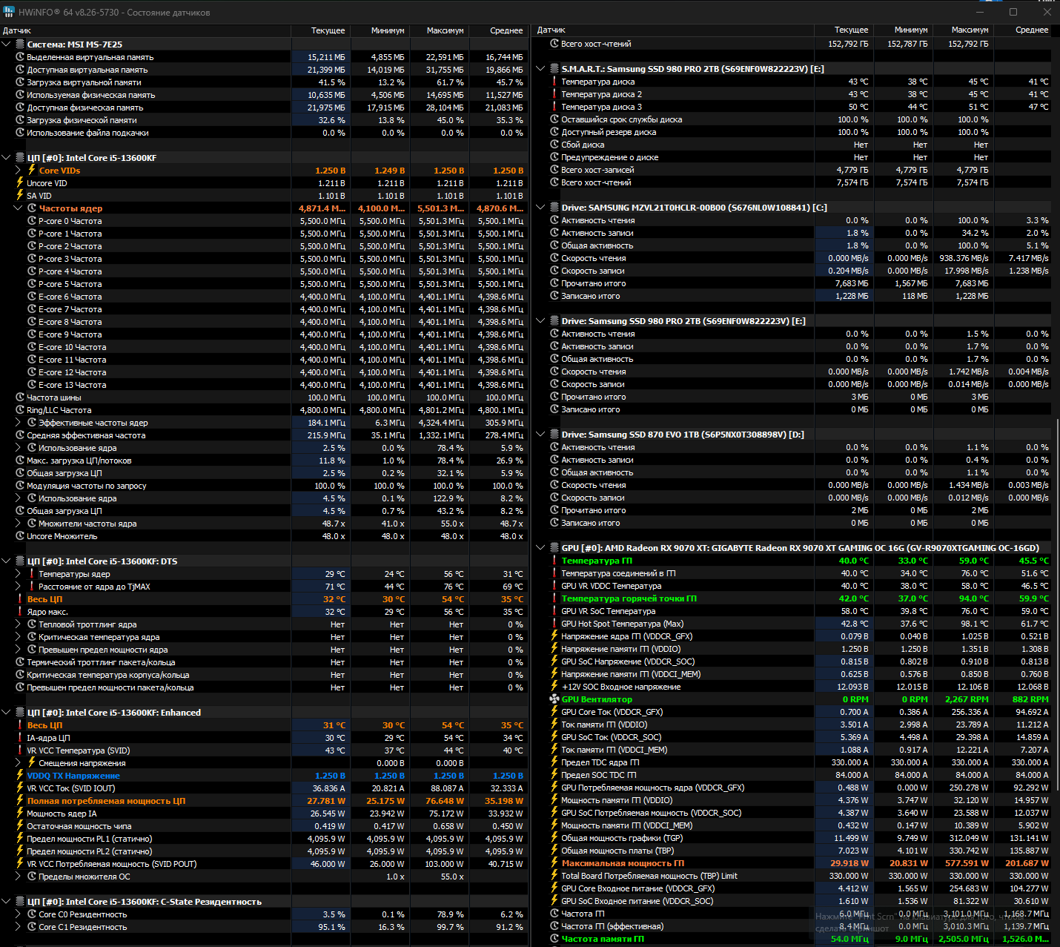Select the icon next to Сбой диска
1060x947 pixels.
tap(554, 145)
